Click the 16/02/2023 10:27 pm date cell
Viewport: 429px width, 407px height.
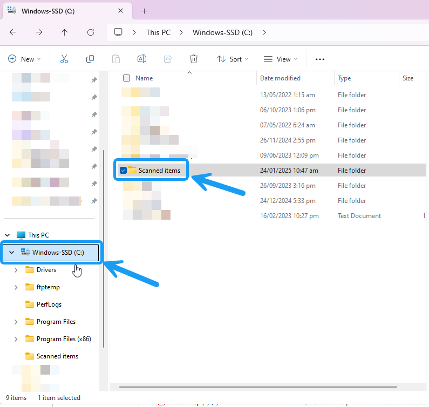289,216
